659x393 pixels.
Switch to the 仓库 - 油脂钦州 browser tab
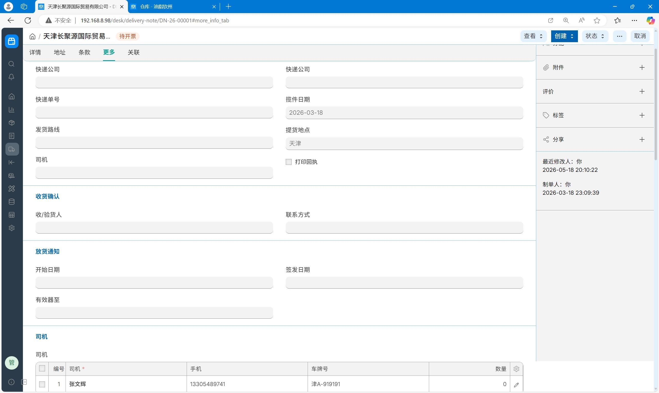tap(174, 7)
